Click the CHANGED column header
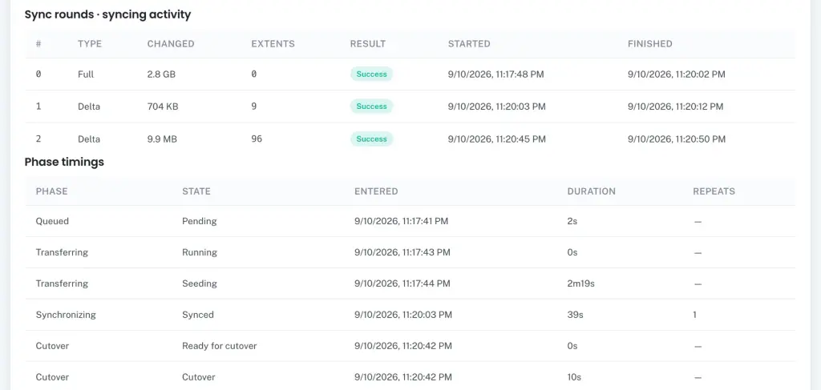821x390 pixels. point(171,44)
